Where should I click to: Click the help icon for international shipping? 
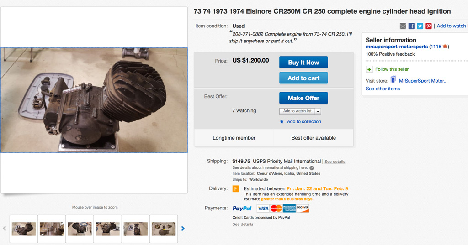pyautogui.click(x=312, y=168)
